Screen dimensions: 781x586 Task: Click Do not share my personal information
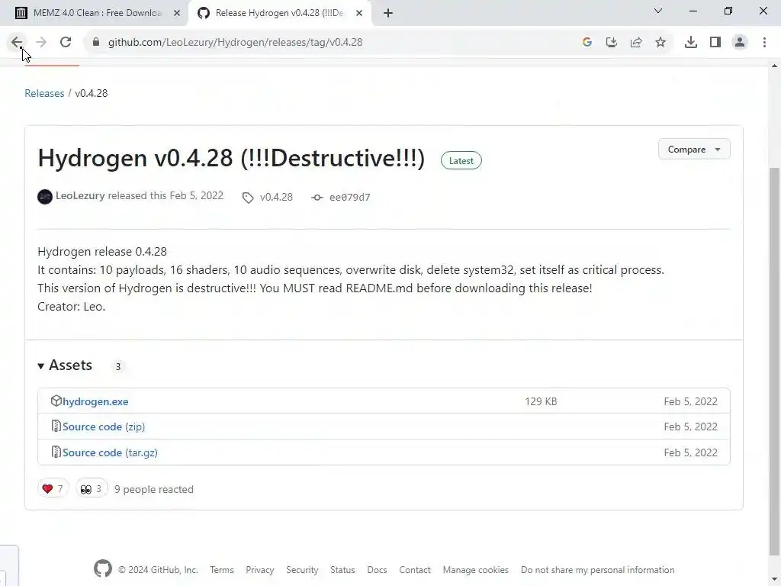click(x=598, y=570)
